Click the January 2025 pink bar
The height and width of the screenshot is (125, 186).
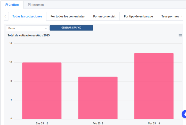point(42,91)
